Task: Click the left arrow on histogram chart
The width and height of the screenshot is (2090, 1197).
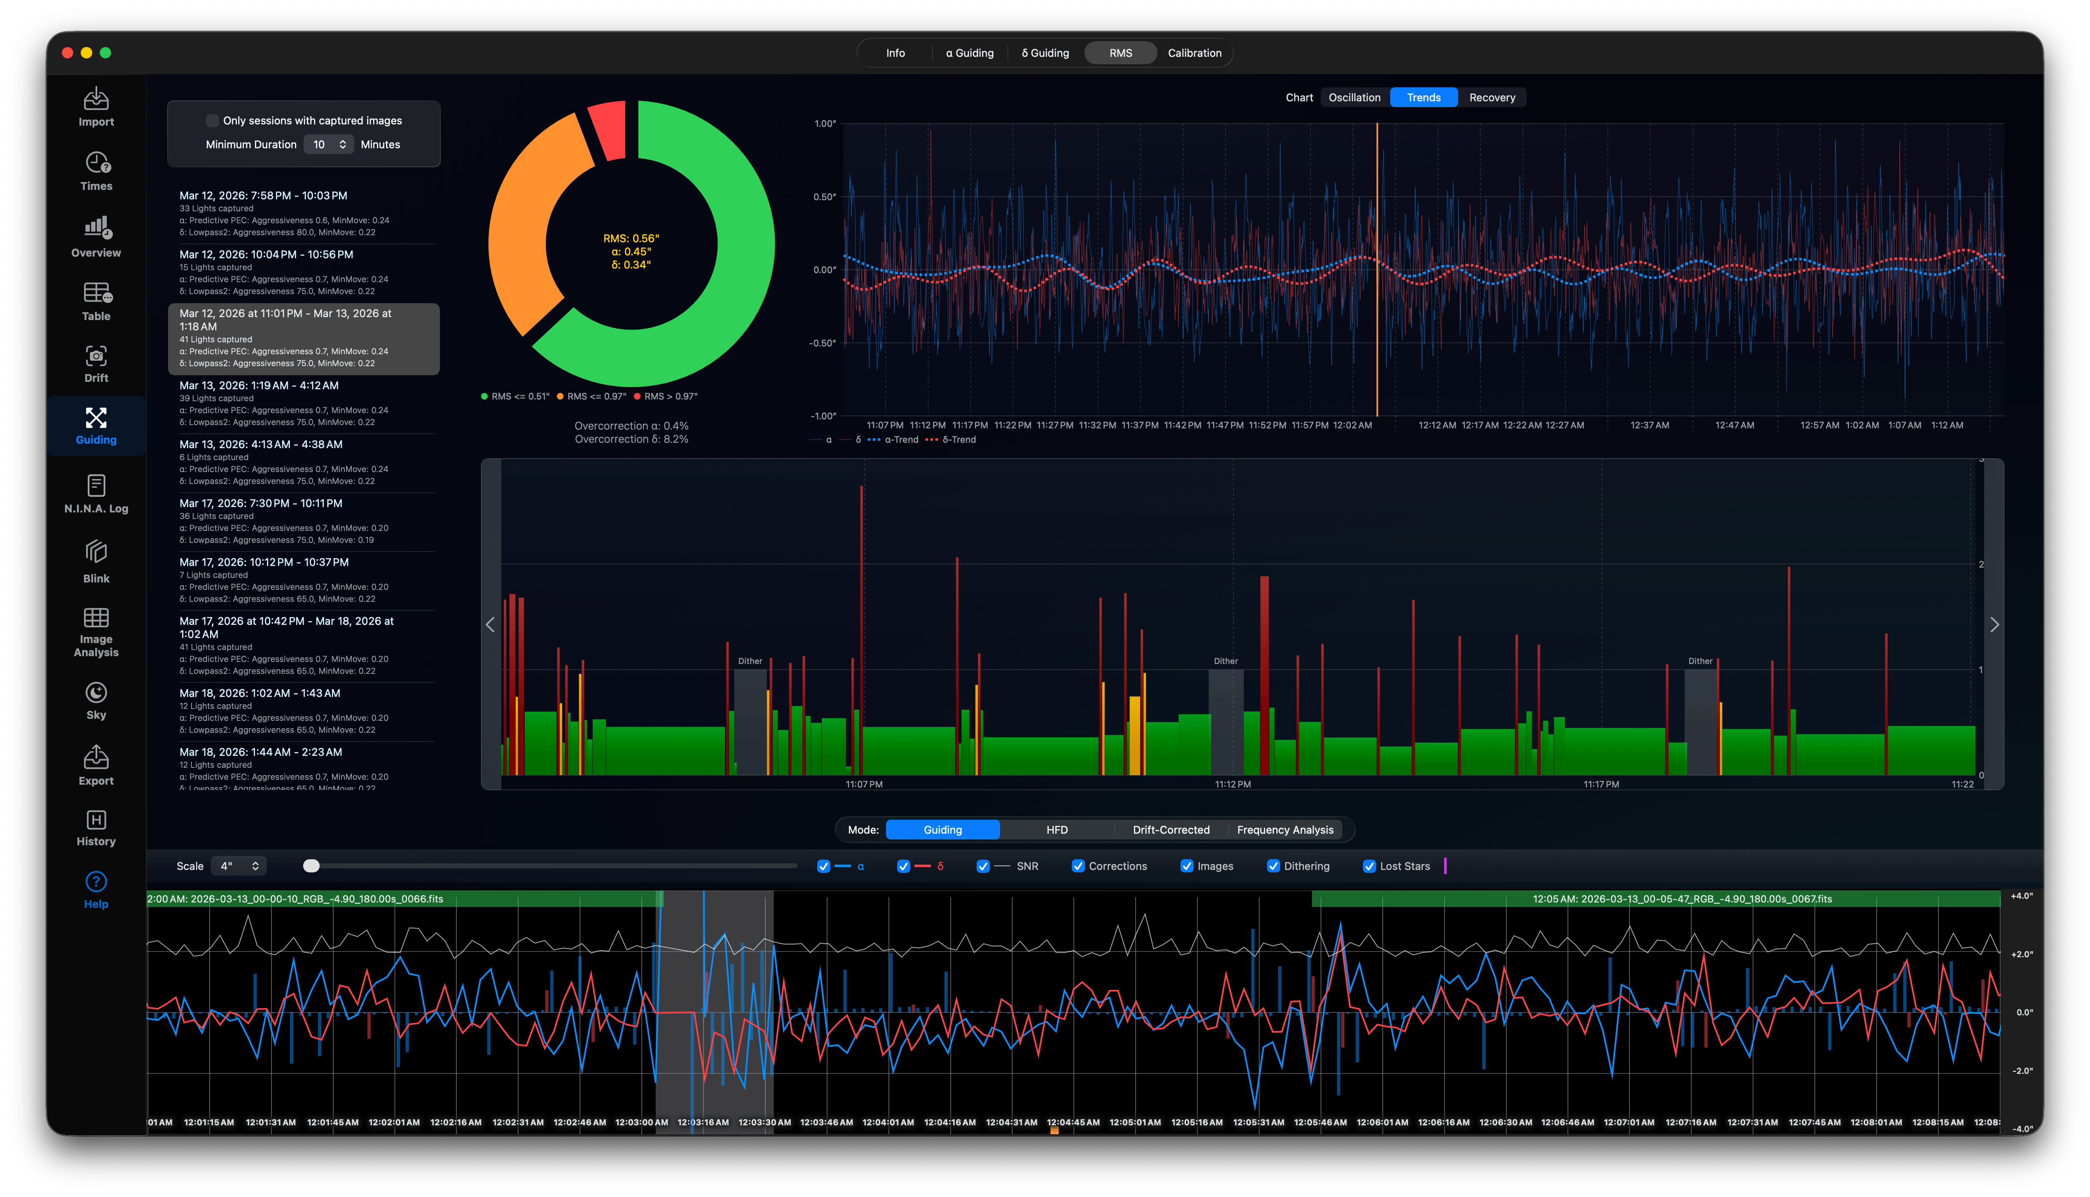Action: (x=491, y=625)
